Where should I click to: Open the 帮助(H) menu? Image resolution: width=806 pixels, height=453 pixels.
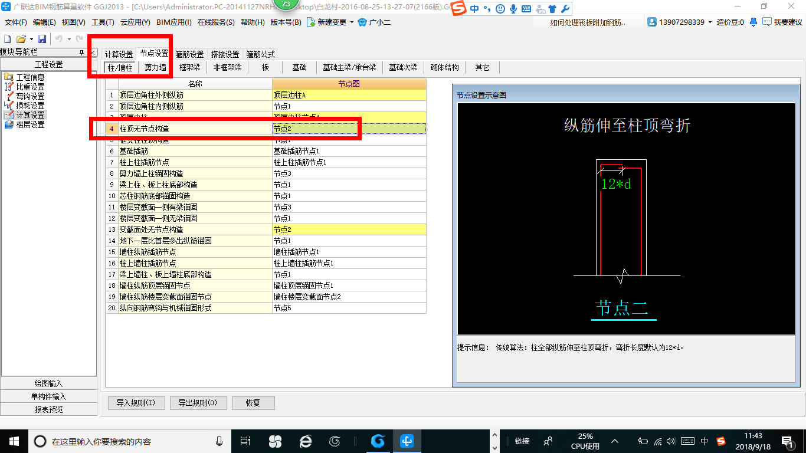click(x=253, y=22)
